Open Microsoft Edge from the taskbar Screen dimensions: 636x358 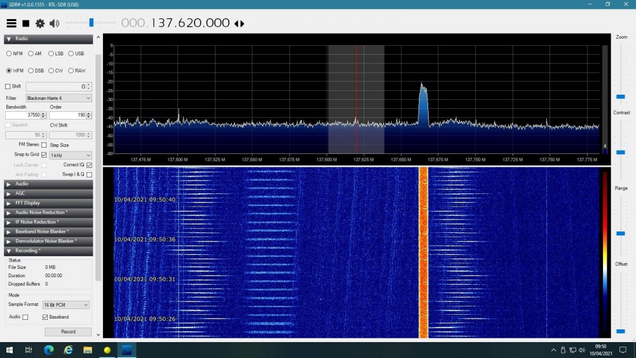(x=49, y=350)
